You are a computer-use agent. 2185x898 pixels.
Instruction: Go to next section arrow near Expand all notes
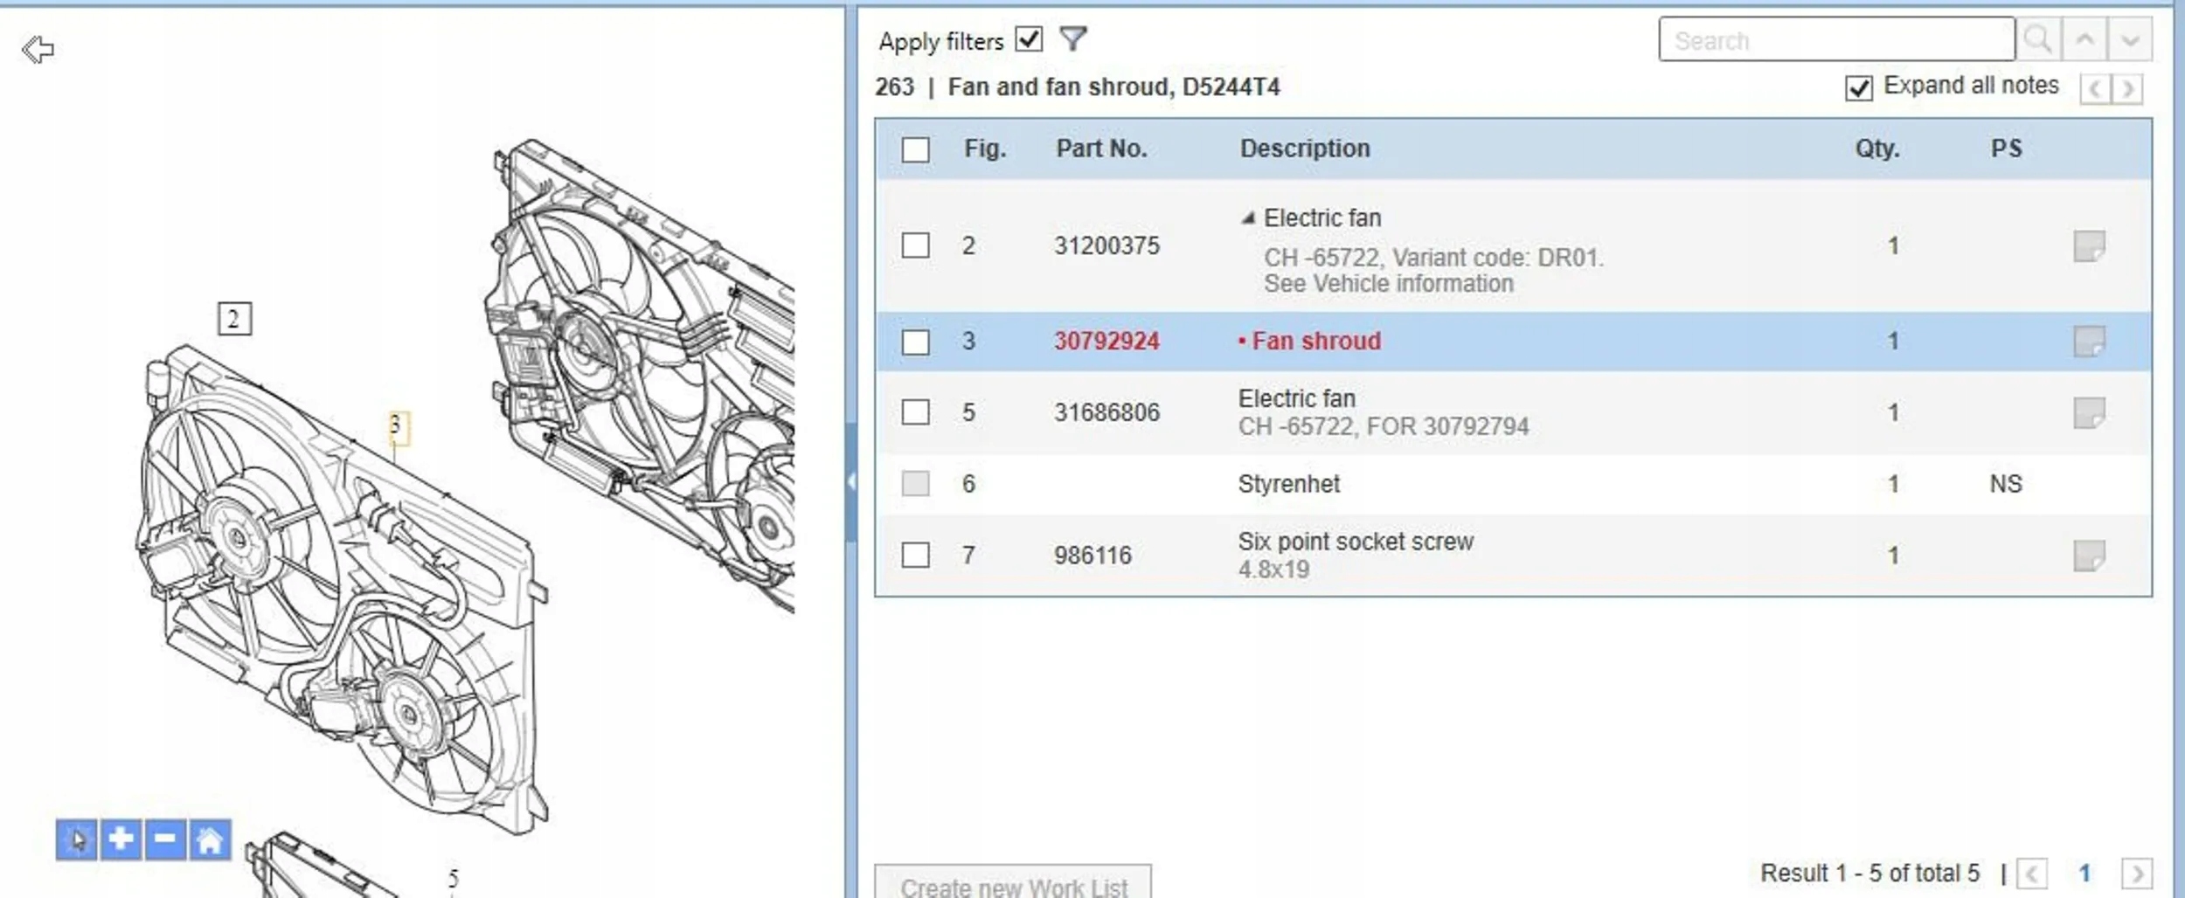point(2127,88)
